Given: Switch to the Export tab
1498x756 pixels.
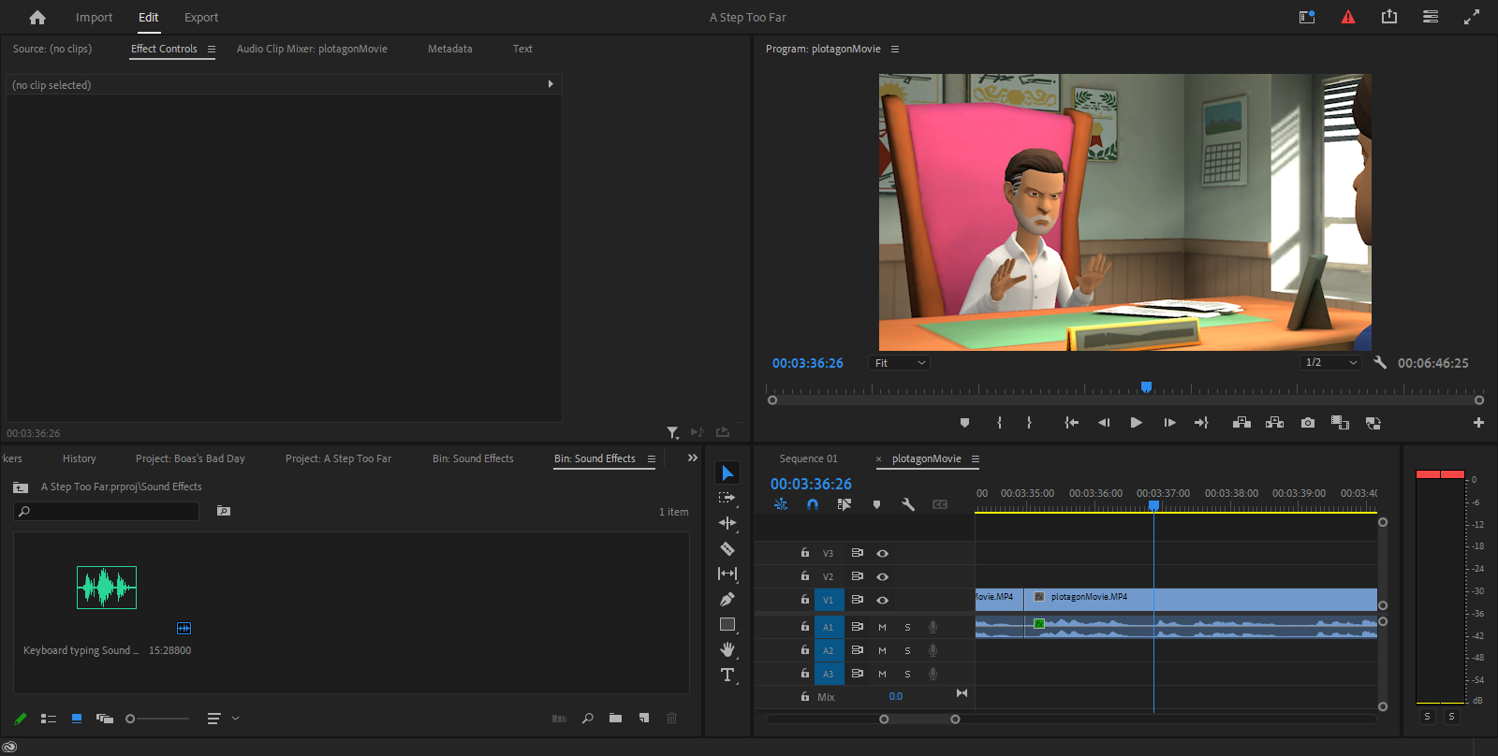Looking at the screenshot, I should 200,18.
